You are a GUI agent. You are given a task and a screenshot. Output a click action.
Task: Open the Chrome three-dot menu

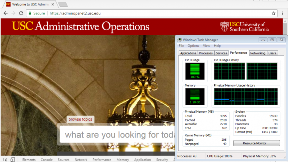tap(283, 13)
